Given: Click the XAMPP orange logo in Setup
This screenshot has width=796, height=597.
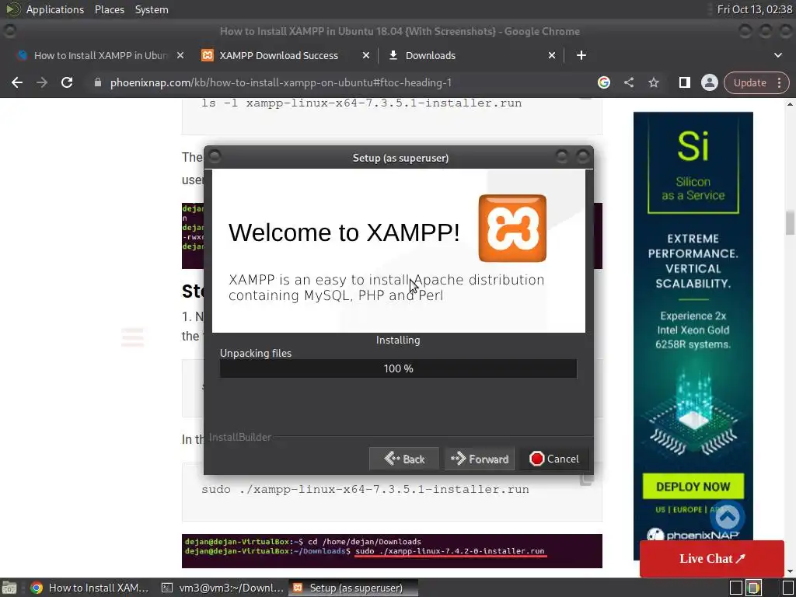Looking at the screenshot, I should click(x=512, y=229).
